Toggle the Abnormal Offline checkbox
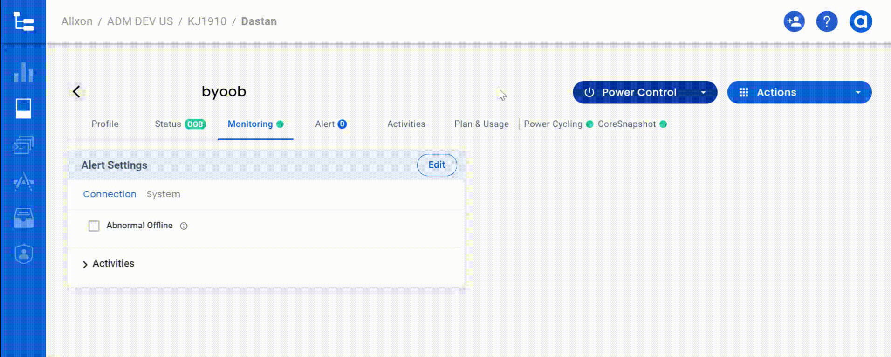Image resolution: width=891 pixels, height=357 pixels. click(x=94, y=226)
